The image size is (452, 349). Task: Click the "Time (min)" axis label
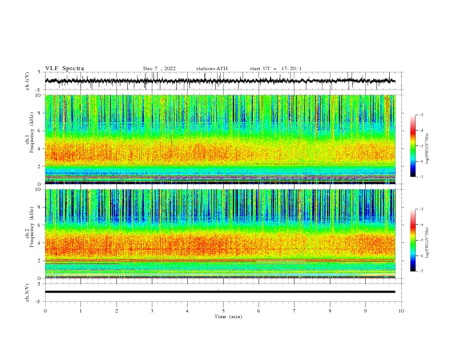[228, 316]
